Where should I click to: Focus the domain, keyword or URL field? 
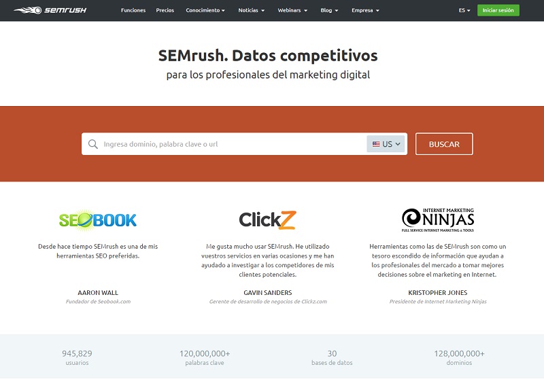click(x=231, y=144)
